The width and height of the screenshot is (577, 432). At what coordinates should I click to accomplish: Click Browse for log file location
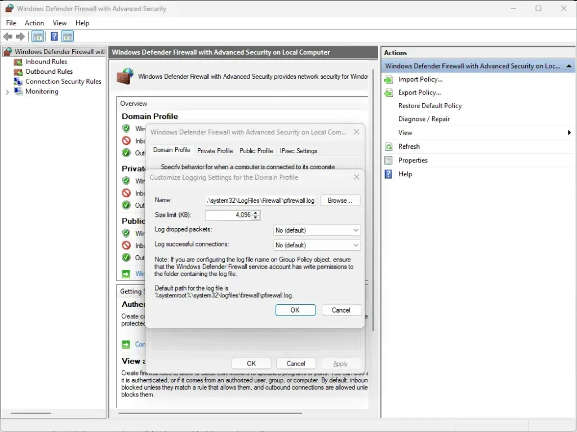340,201
